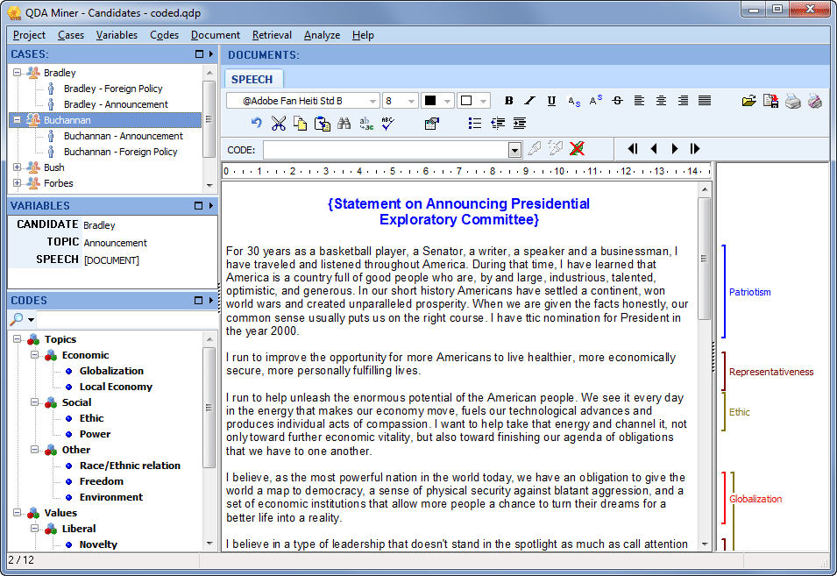Click the Undo arrow icon
This screenshot has height=576, width=837.
point(256,124)
